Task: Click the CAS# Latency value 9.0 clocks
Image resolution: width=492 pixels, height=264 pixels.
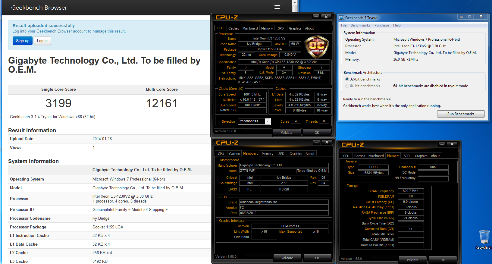Action: [411, 202]
